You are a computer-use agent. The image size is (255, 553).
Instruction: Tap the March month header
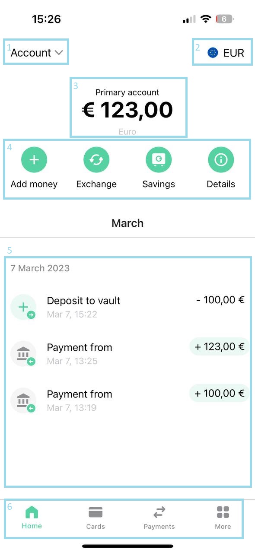(127, 223)
